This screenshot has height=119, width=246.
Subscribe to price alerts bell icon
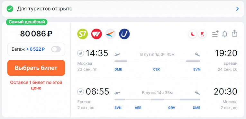coord(225,34)
